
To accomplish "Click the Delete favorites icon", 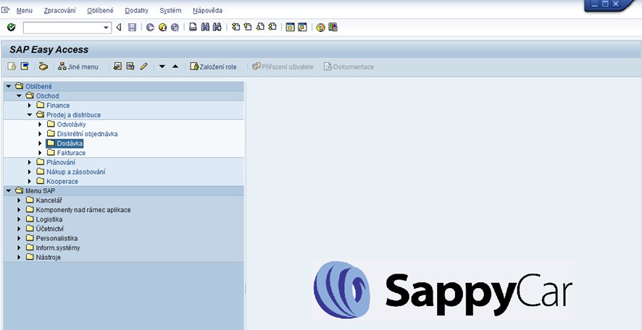I will point(130,67).
